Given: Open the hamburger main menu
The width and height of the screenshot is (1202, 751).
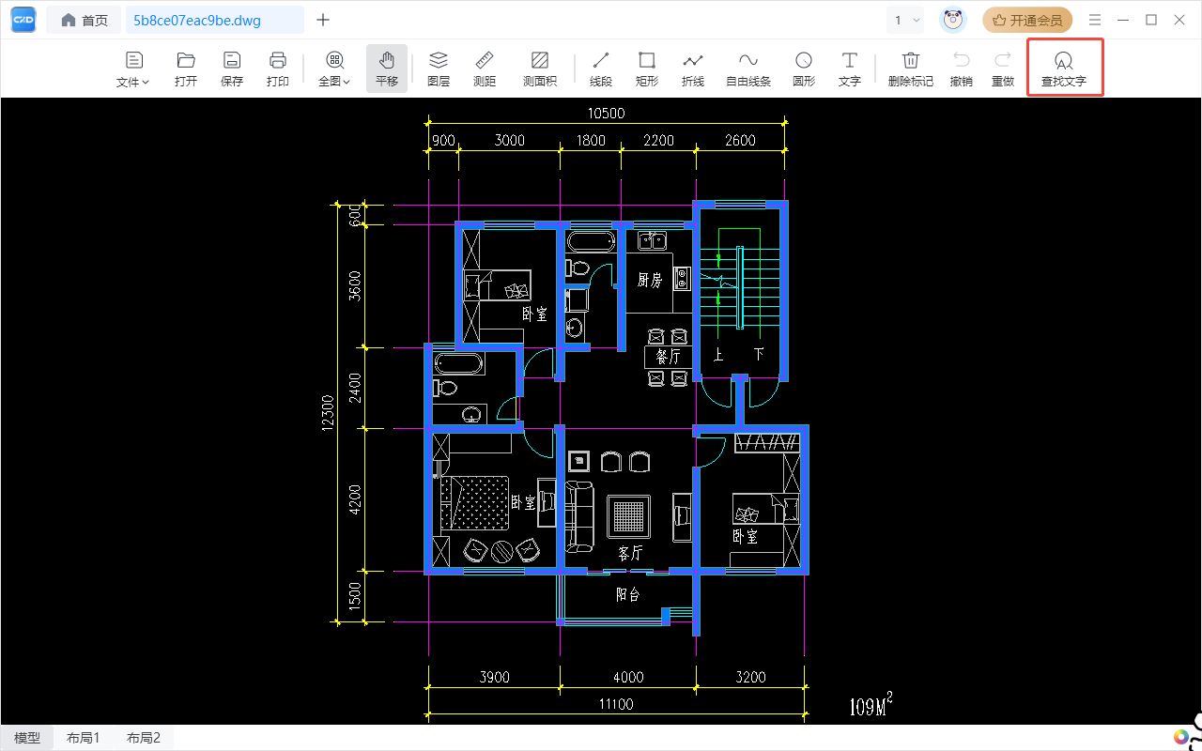Looking at the screenshot, I should coord(1095,20).
